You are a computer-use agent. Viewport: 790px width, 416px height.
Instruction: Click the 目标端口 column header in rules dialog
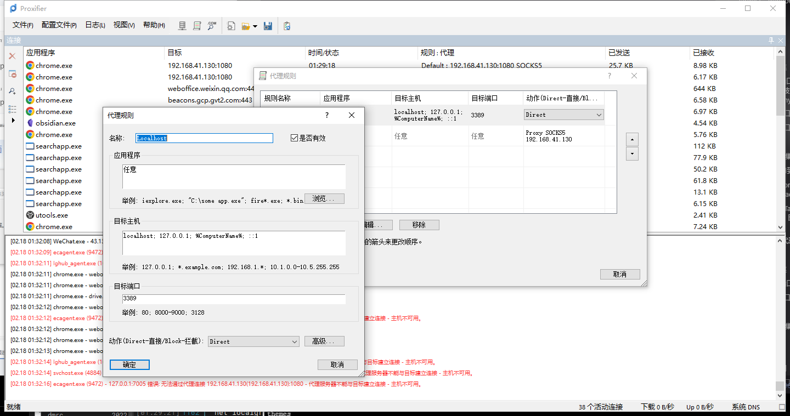click(496, 98)
